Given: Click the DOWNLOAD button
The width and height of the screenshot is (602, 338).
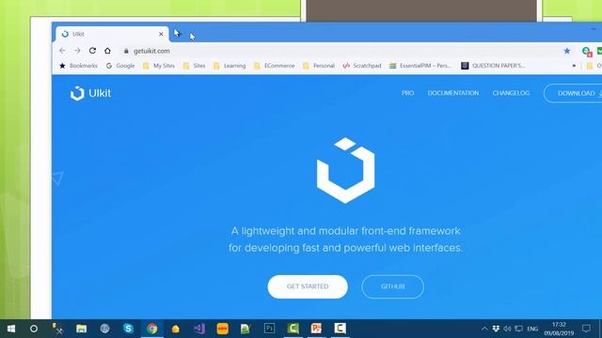Looking at the screenshot, I should (573, 93).
